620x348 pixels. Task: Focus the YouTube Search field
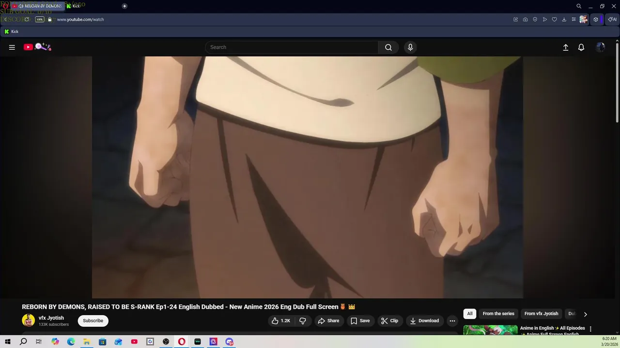coord(292,47)
